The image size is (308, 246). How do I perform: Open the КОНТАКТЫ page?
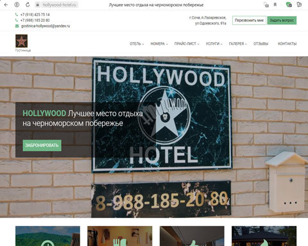pos(287,44)
